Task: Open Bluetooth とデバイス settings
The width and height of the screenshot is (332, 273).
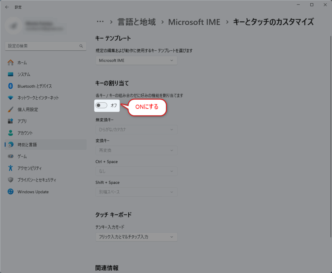Action: tap(45, 86)
